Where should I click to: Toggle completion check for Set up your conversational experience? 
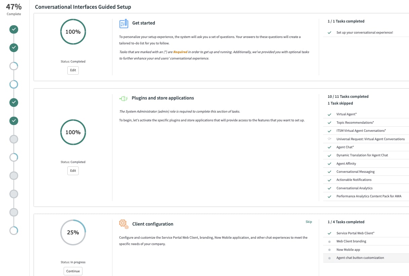[x=329, y=32]
